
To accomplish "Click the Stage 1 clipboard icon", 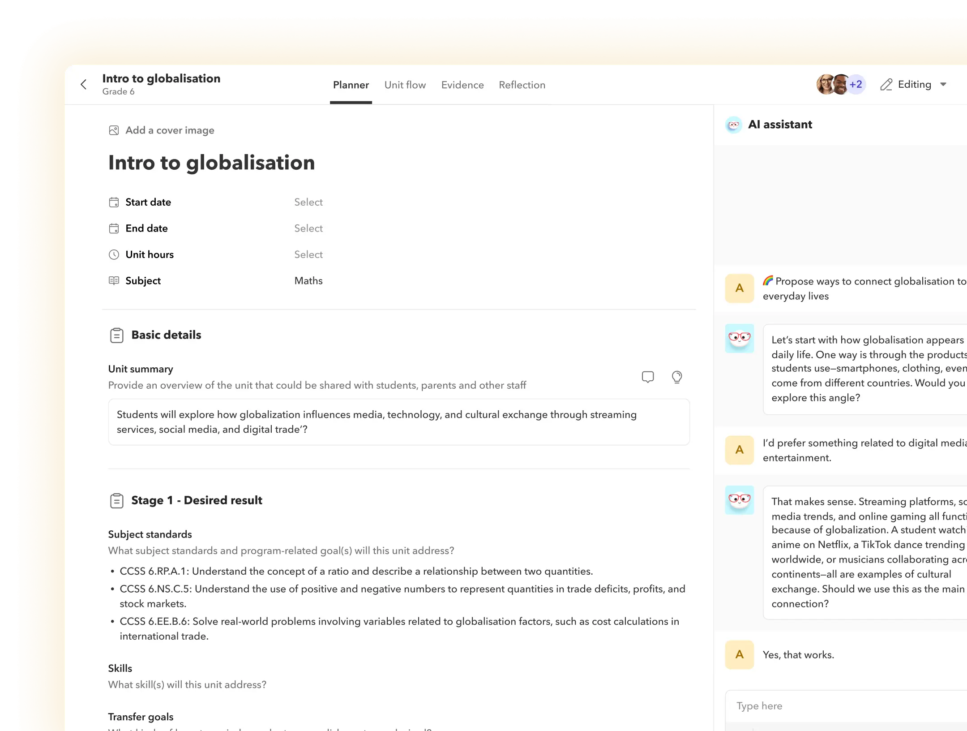I will (x=116, y=500).
